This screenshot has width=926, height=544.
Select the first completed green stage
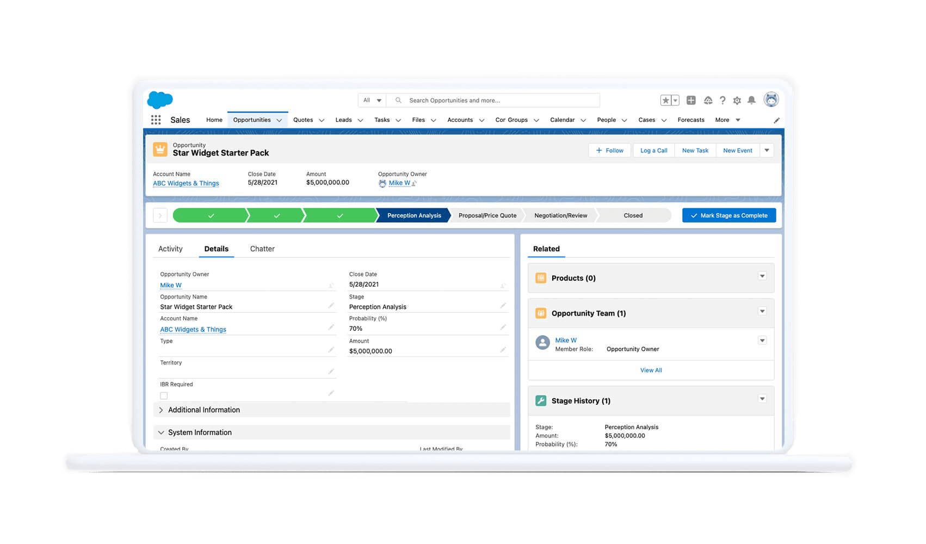tap(211, 215)
